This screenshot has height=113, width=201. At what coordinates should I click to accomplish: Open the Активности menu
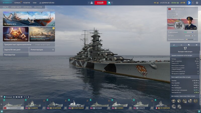pyautogui.click(x=7, y=3)
